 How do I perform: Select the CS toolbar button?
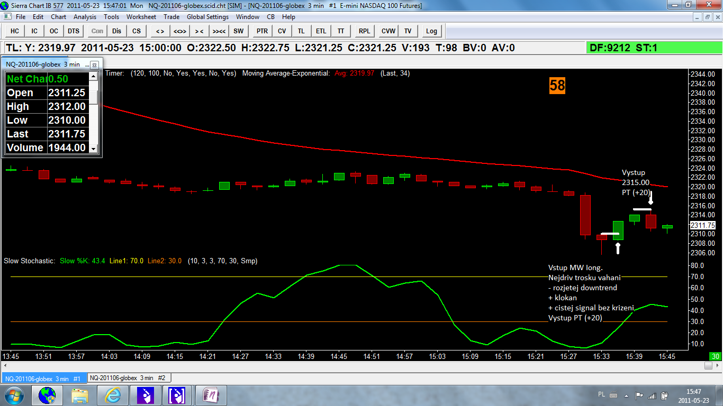pos(137,31)
